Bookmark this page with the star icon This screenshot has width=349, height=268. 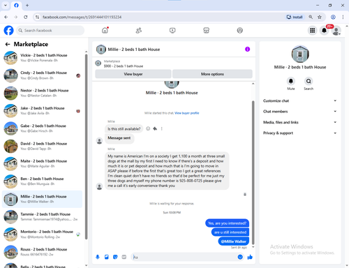pos(320,17)
